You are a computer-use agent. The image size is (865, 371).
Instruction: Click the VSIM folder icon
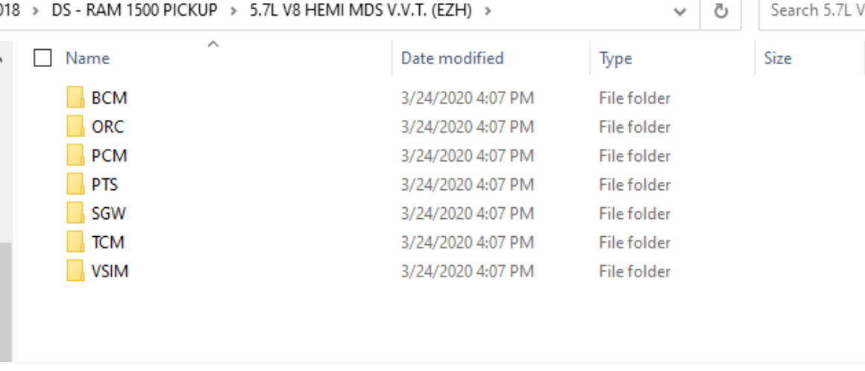click(x=75, y=272)
